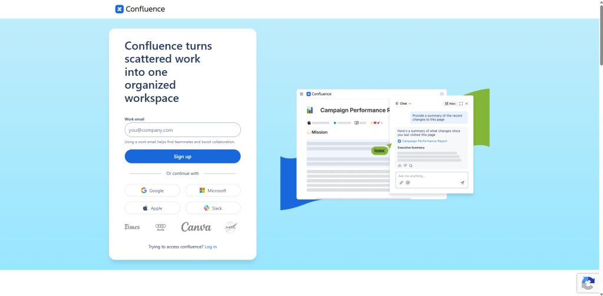Image resolution: width=603 pixels, height=296 pixels.
Task: Click the link attach icon in chat input
Action: coord(402,182)
